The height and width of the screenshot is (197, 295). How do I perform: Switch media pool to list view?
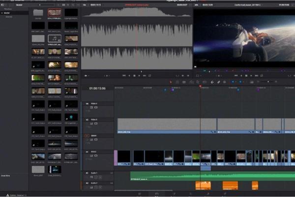click(68, 5)
